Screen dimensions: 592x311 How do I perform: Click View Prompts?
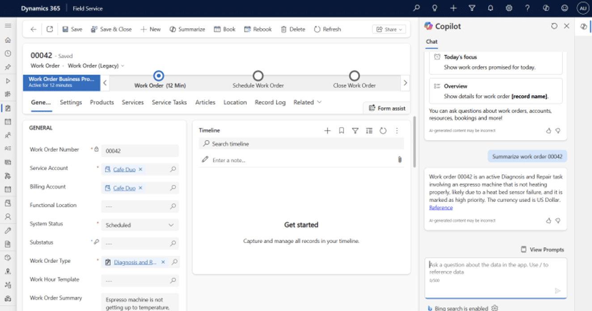click(x=542, y=250)
